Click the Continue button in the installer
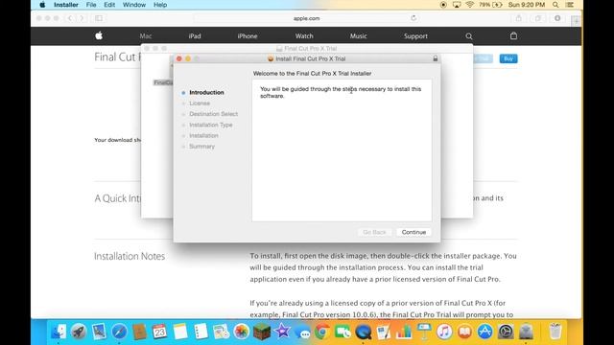This screenshot has height=345, width=614. [413, 232]
